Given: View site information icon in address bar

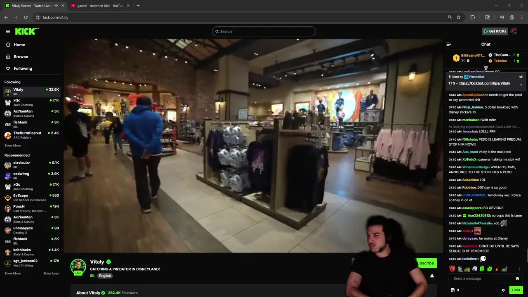Looking at the screenshot, I should pyautogui.click(x=38, y=17).
